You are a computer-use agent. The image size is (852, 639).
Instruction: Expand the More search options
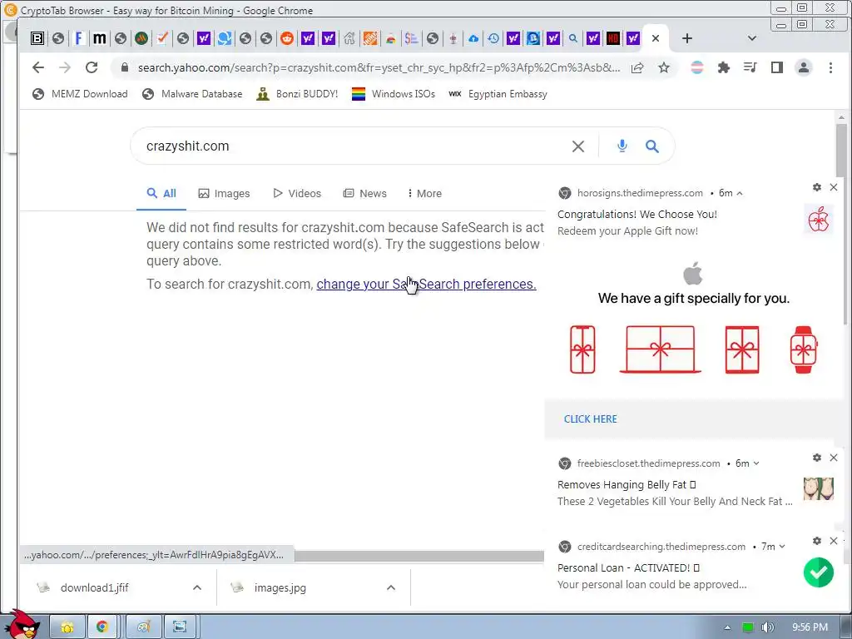coord(424,193)
